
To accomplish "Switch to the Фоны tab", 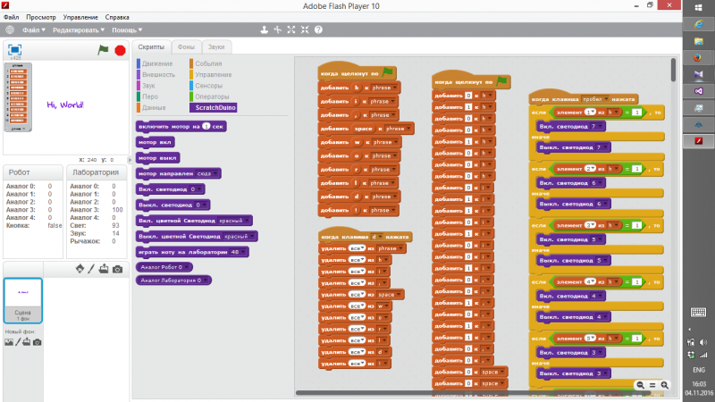I will pos(186,47).
